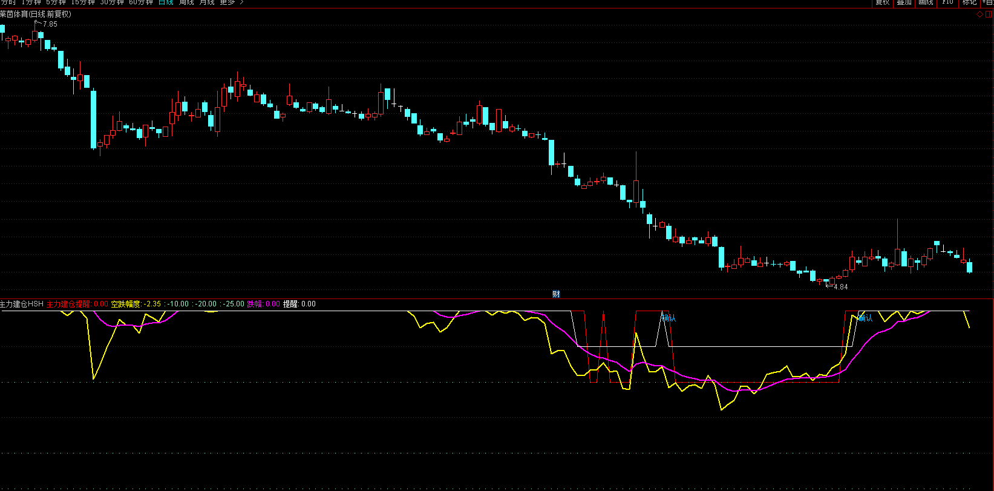The image size is (994, 491).
Task: Click the 莱茵体育(日线,前复权) chart title
Action: pos(36,14)
